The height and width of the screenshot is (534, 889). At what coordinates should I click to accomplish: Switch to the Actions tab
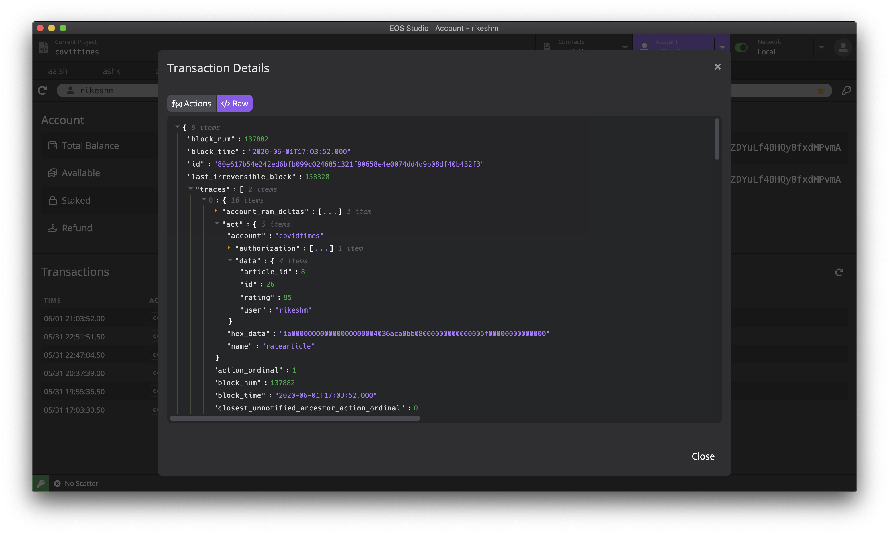(192, 104)
